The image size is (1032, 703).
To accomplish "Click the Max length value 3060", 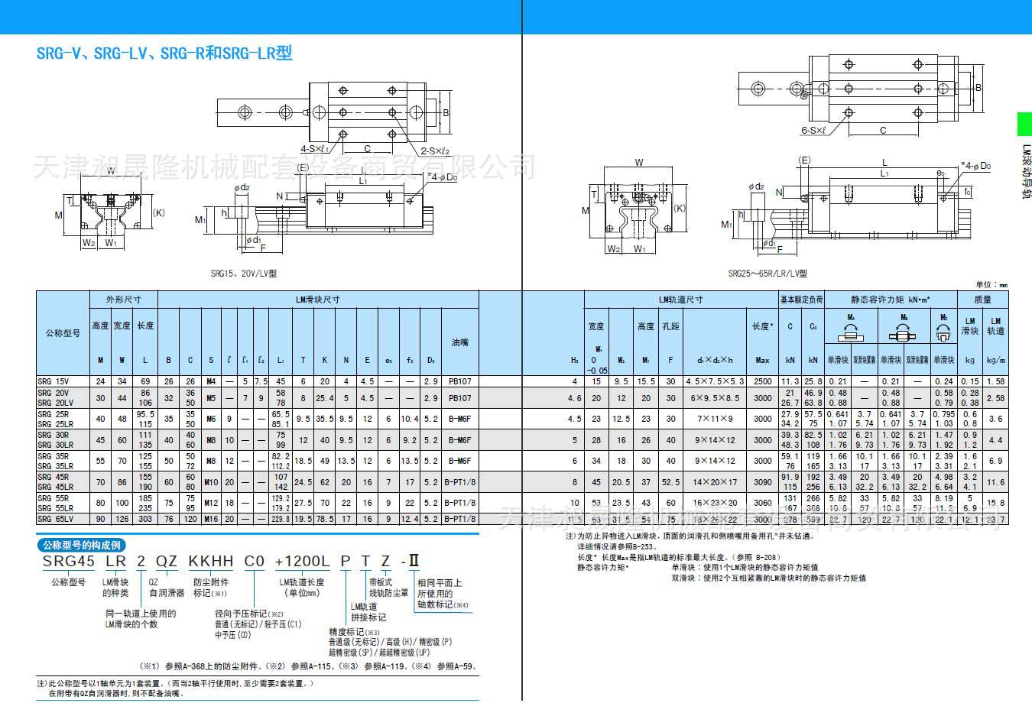I will (x=762, y=503).
